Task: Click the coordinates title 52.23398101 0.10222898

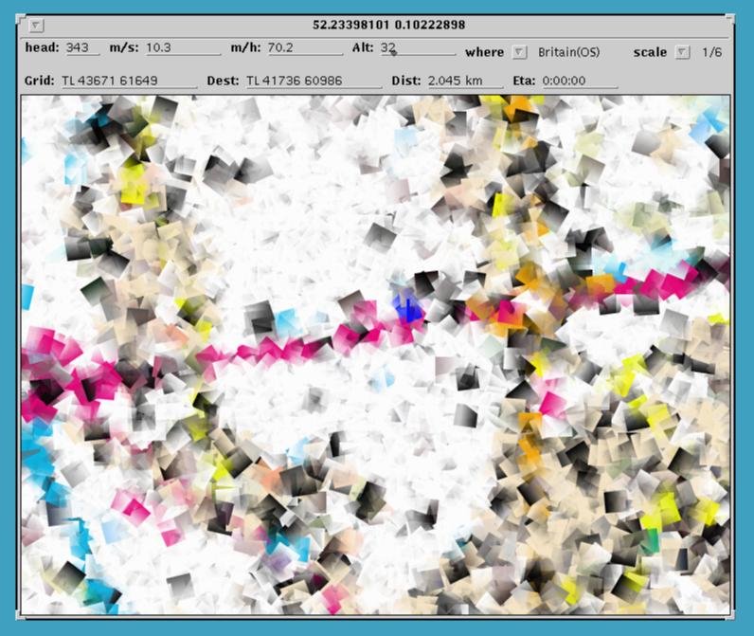Action: (x=389, y=25)
